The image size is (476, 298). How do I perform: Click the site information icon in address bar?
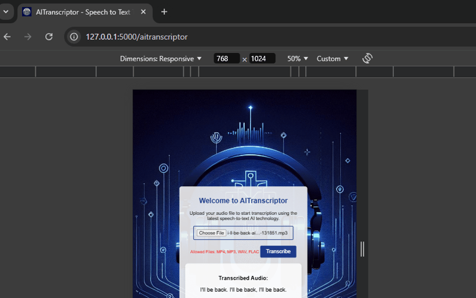tap(74, 37)
